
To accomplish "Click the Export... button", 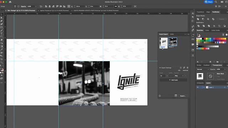I will tap(183, 96).
